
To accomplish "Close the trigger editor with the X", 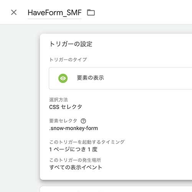I will click(x=14, y=12).
